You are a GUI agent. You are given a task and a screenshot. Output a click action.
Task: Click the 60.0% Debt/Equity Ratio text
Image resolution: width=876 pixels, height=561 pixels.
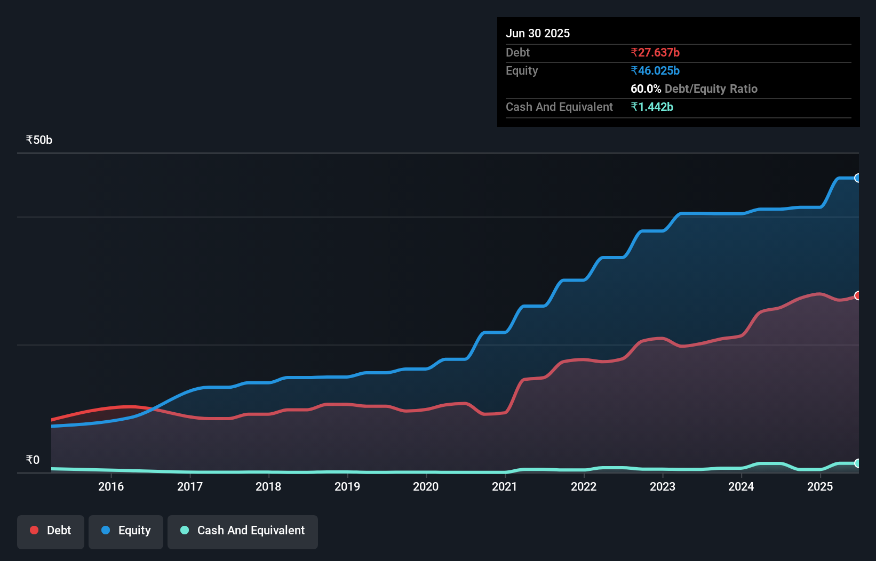694,89
